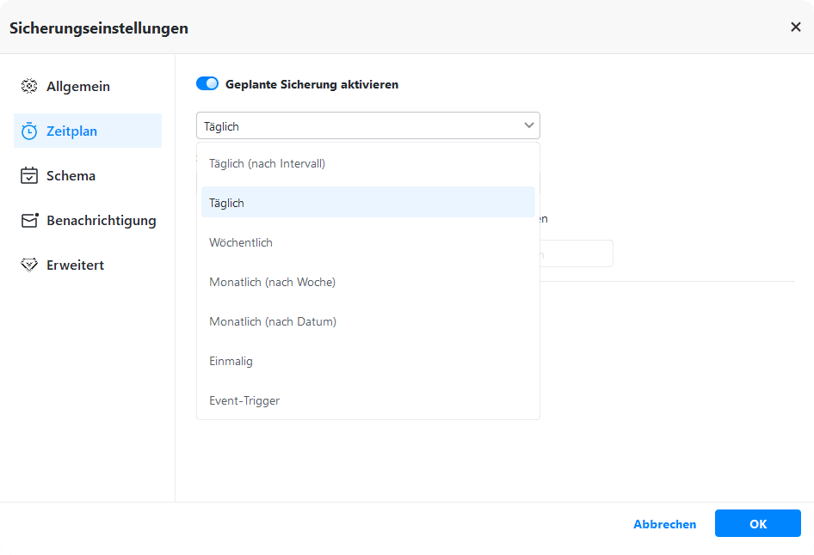
Task: Select Täglich (nach Intervall) option
Action: (x=267, y=163)
